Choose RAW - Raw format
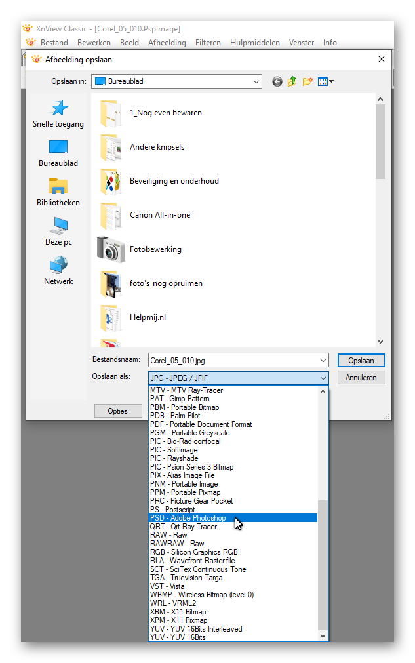415x663 pixels. [233, 535]
